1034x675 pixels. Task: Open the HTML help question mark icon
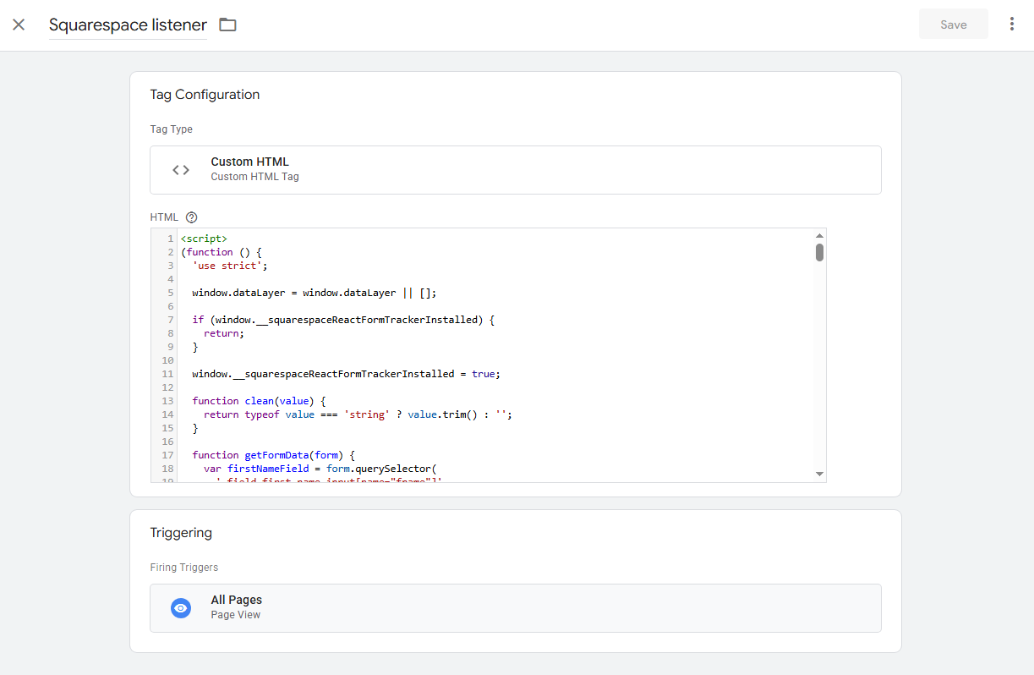click(191, 217)
